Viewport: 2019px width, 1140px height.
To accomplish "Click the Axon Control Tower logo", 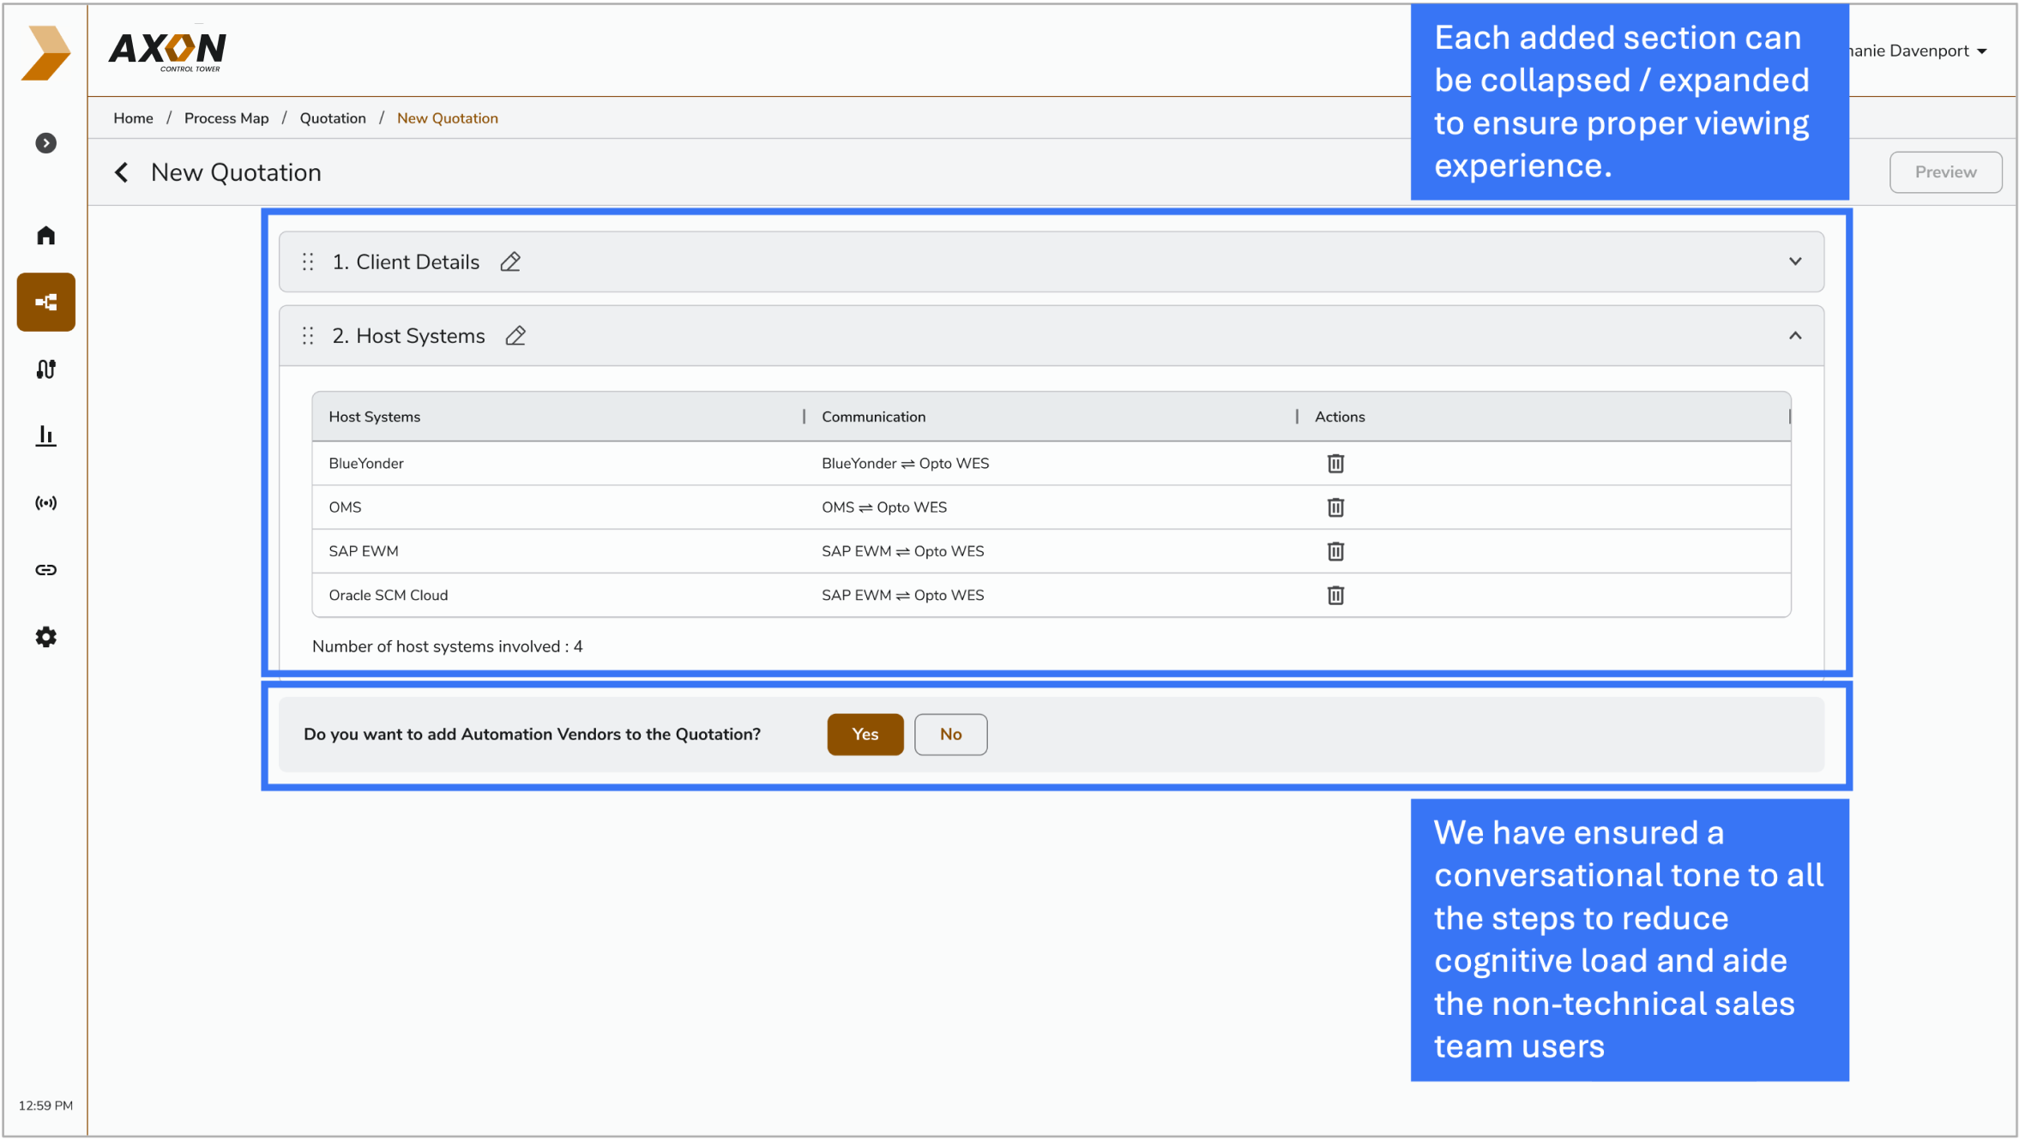I will pos(168,51).
